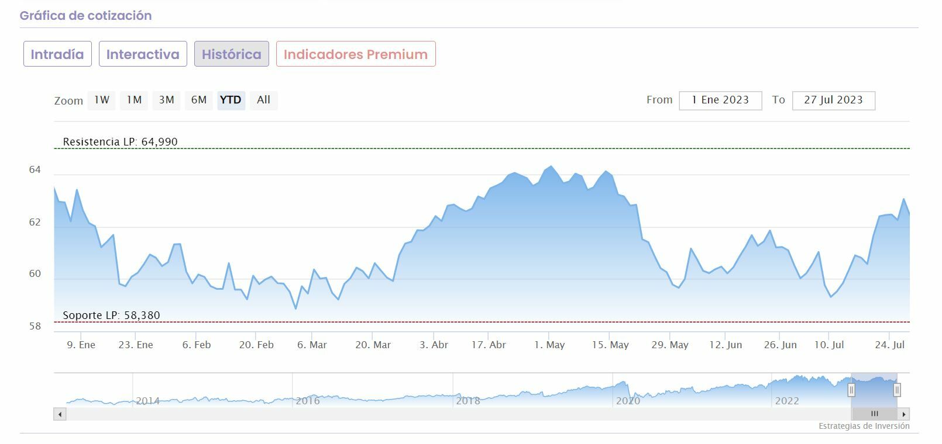
Task: Edit the From date field
Action: pyautogui.click(x=720, y=100)
